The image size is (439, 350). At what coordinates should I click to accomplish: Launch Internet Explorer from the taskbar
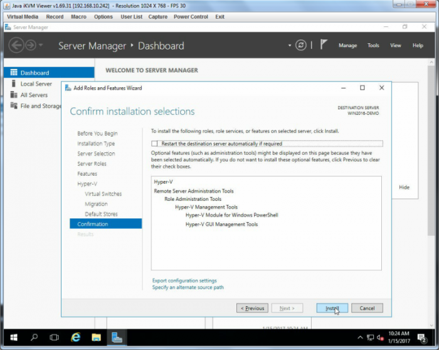pyautogui.click(x=75, y=337)
